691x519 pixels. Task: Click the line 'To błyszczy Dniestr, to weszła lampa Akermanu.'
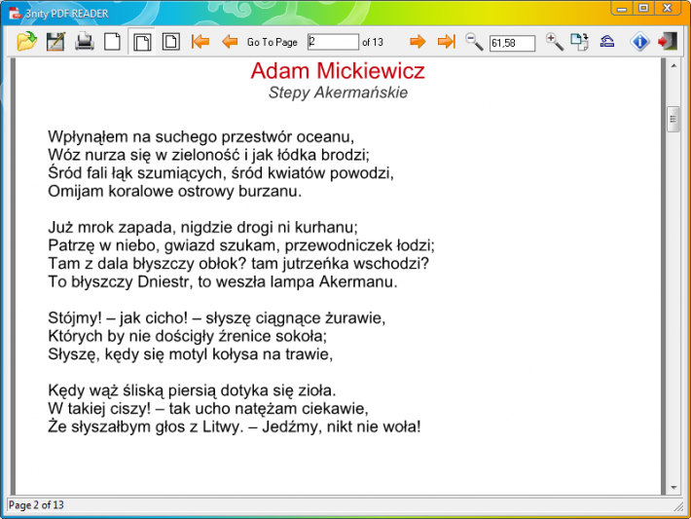(x=223, y=281)
